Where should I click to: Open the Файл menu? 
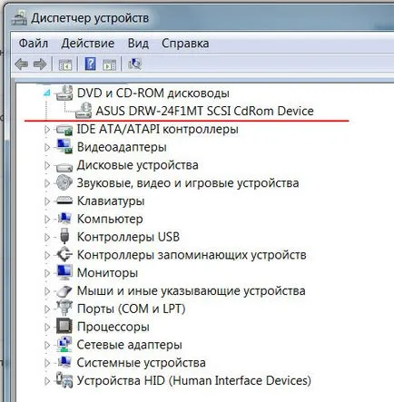pos(34,44)
